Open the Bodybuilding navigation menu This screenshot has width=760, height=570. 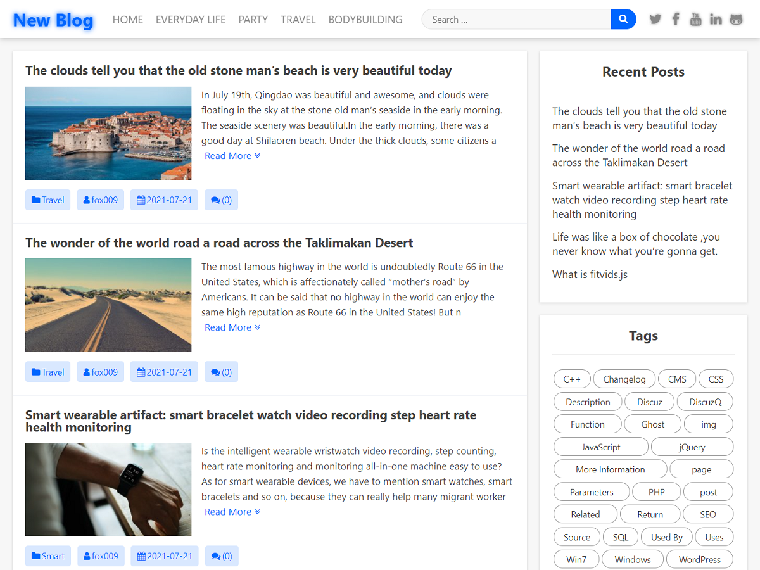click(x=365, y=20)
